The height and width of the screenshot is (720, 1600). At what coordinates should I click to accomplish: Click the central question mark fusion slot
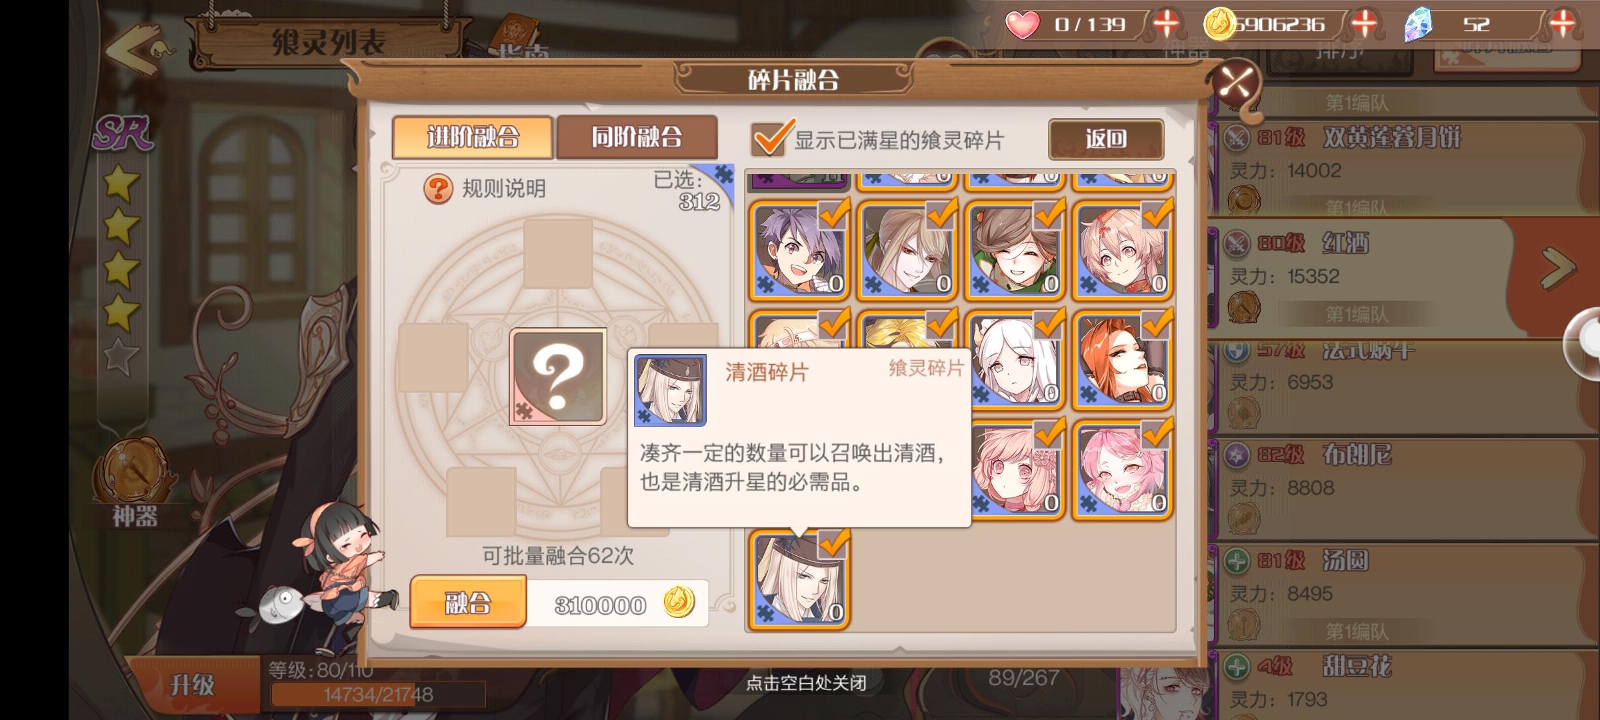tap(558, 376)
